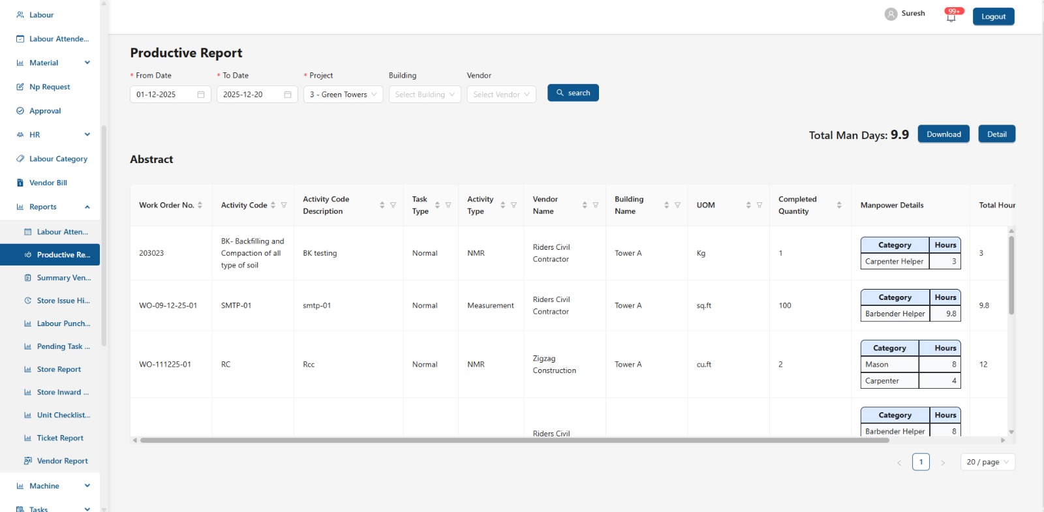
Task: Click the table vertical scrollbar
Action: tap(1011, 275)
